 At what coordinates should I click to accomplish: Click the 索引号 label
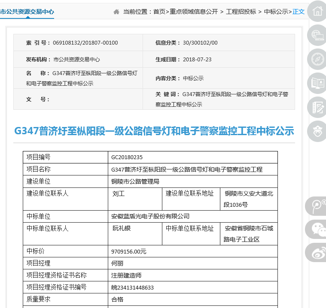click(38, 43)
